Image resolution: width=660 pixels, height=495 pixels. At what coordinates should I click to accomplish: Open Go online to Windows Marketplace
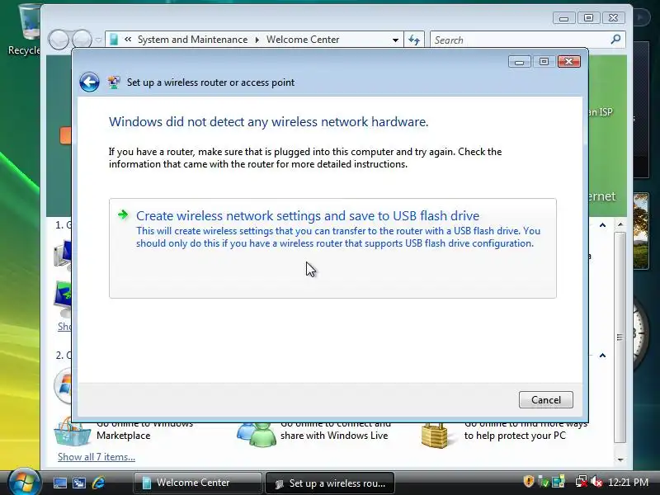coord(144,429)
